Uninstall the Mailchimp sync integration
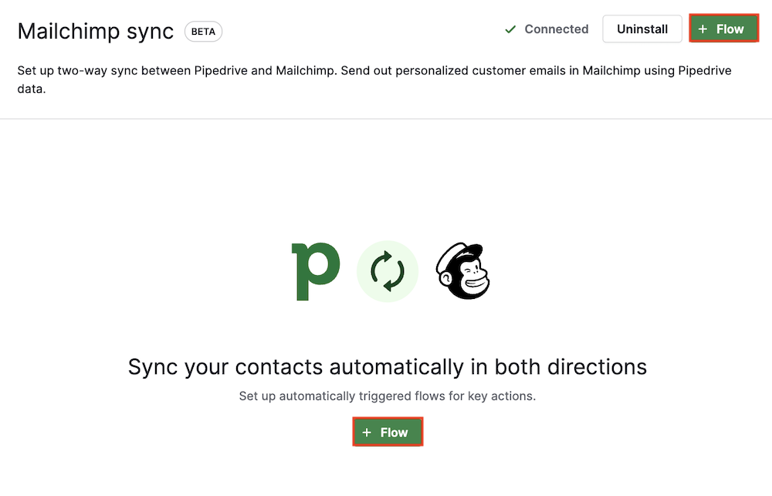Screen dimensions: 772x496 click(x=642, y=29)
